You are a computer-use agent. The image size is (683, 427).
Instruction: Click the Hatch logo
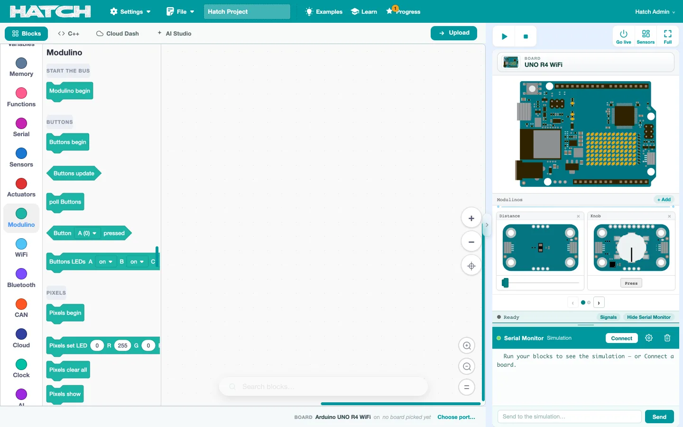coord(50,12)
